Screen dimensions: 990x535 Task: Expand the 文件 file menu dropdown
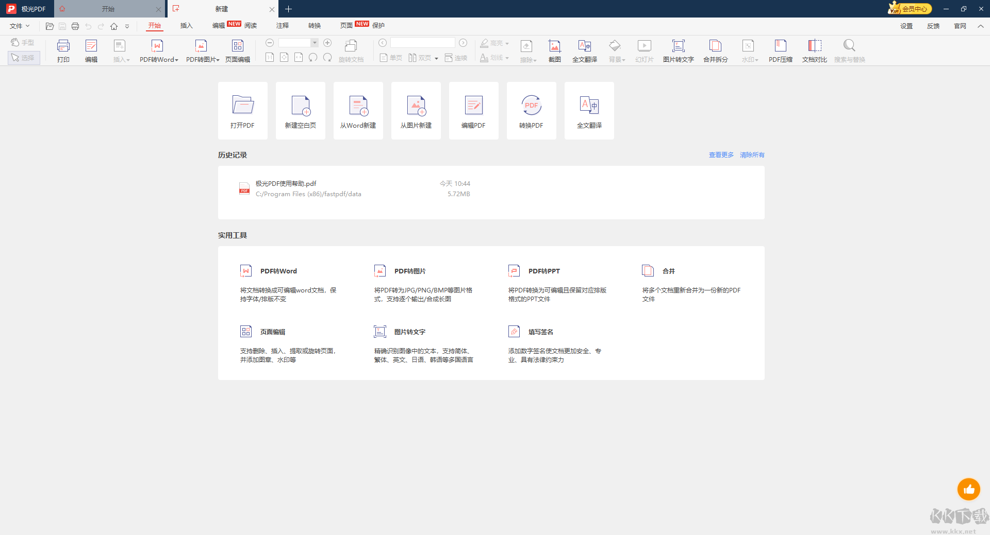20,26
